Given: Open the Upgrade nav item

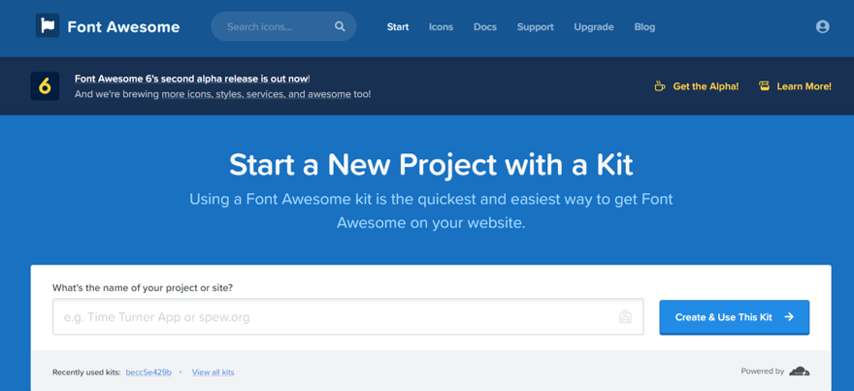Looking at the screenshot, I should click(x=594, y=27).
